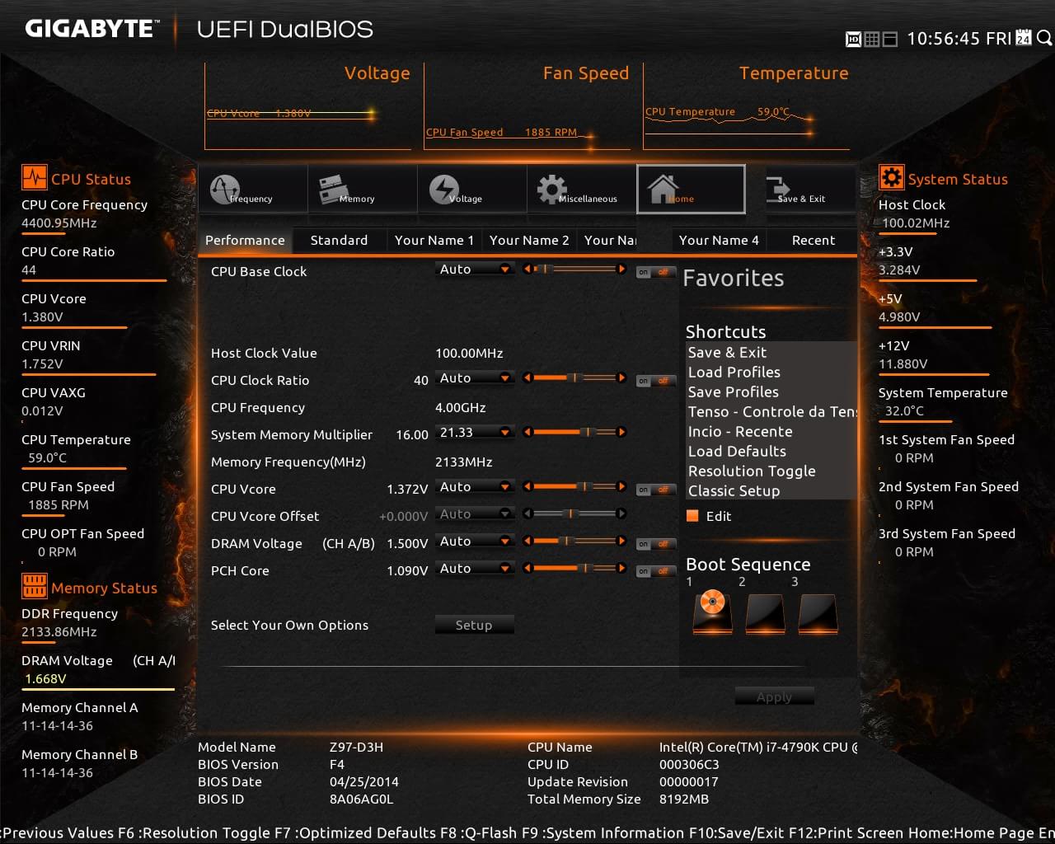Click the CPU Vcore slider handle
Image resolution: width=1055 pixels, height=844 pixels.
click(585, 486)
